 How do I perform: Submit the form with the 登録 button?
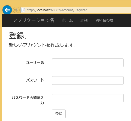pos(59,114)
